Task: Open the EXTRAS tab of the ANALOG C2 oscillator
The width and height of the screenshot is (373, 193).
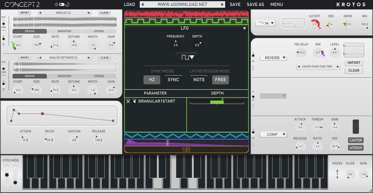Action: click(x=99, y=31)
